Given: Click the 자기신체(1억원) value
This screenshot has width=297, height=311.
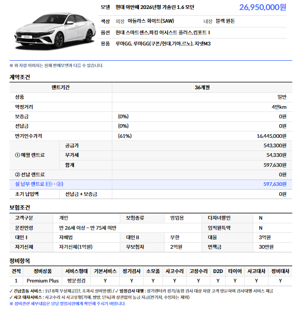Looking at the screenshot, I should click(76, 247).
